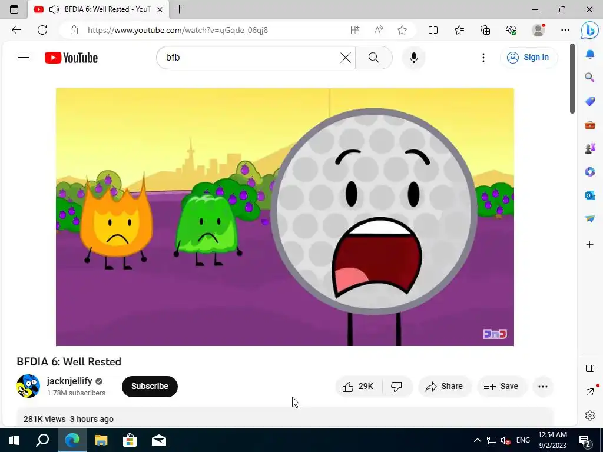Open the YouTube hamburger guide menu
This screenshot has width=603, height=452.
coord(24,58)
